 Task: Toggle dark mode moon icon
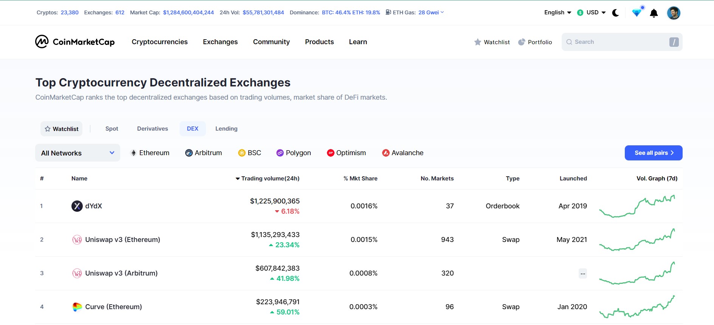coord(616,13)
